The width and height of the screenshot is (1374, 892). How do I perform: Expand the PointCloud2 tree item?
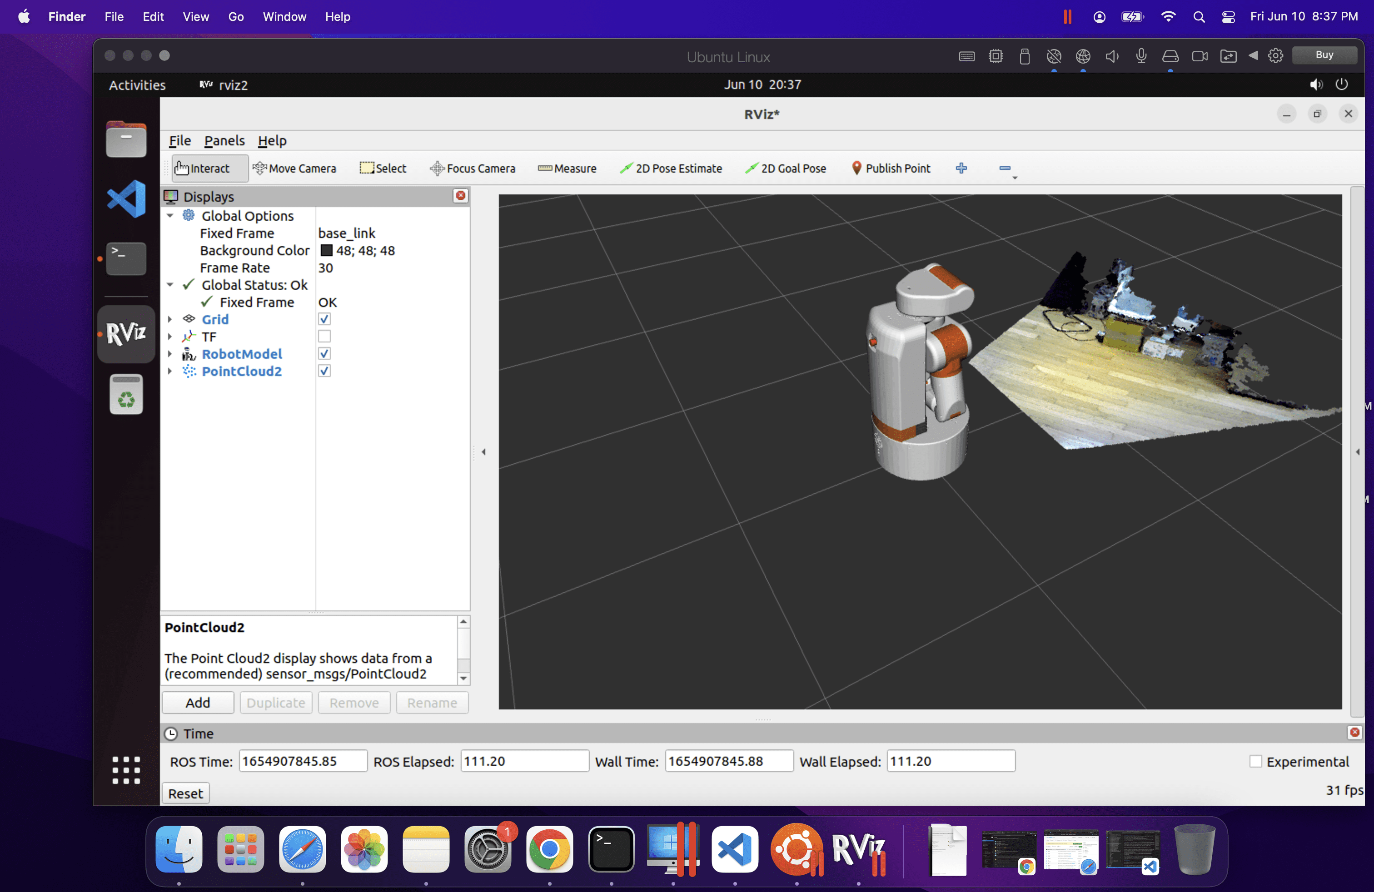tap(170, 371)
